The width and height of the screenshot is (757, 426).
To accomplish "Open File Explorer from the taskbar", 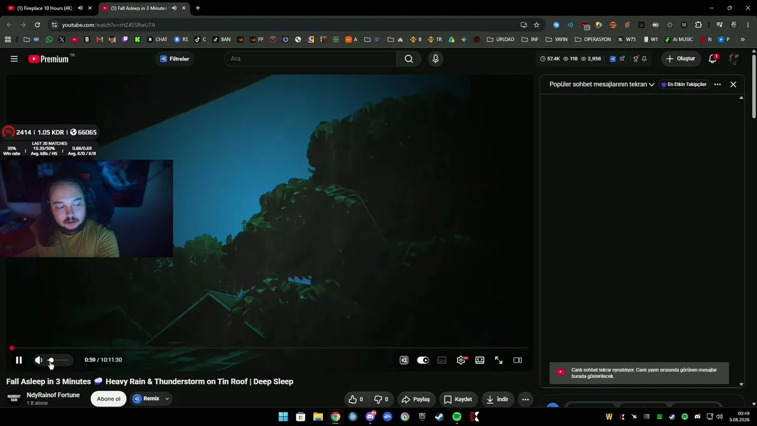I will point(318,417).
